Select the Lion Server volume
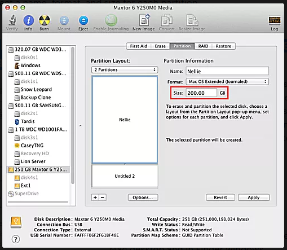287x250 pixels. point(30,161)
